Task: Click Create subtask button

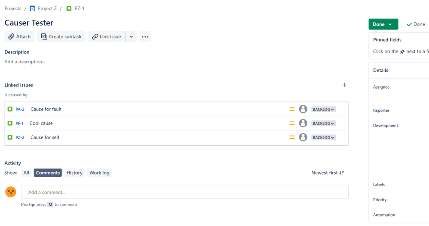Action: (x=61, y=36)
